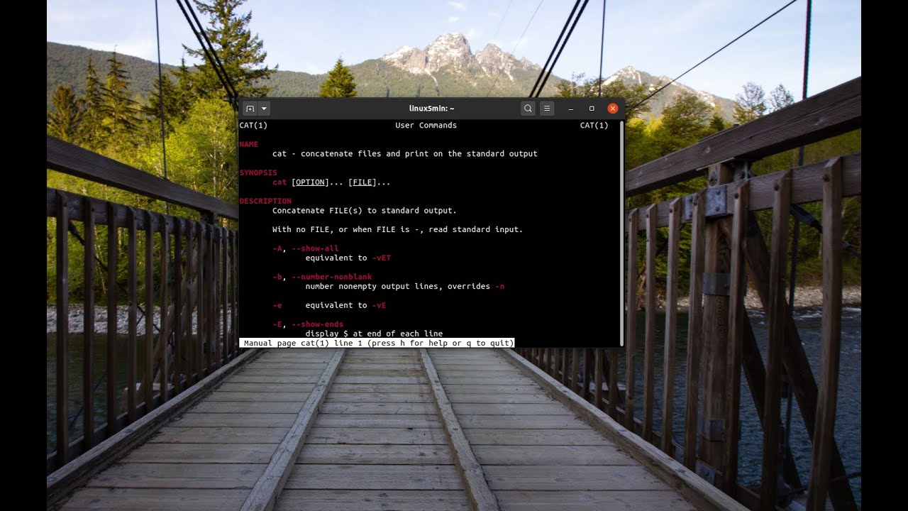Image resolution: width=908 pixels, height=511 pixels.
Task: Click the -vET text
Action: click(382, 258)
